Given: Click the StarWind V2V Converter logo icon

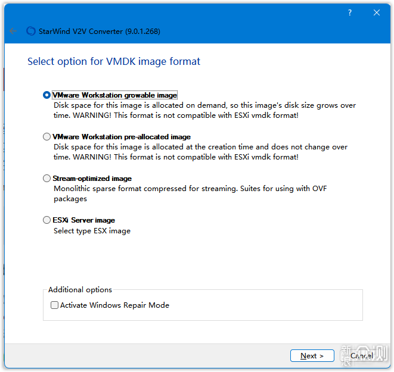Looking at the screenshot, I should [31, 31].
